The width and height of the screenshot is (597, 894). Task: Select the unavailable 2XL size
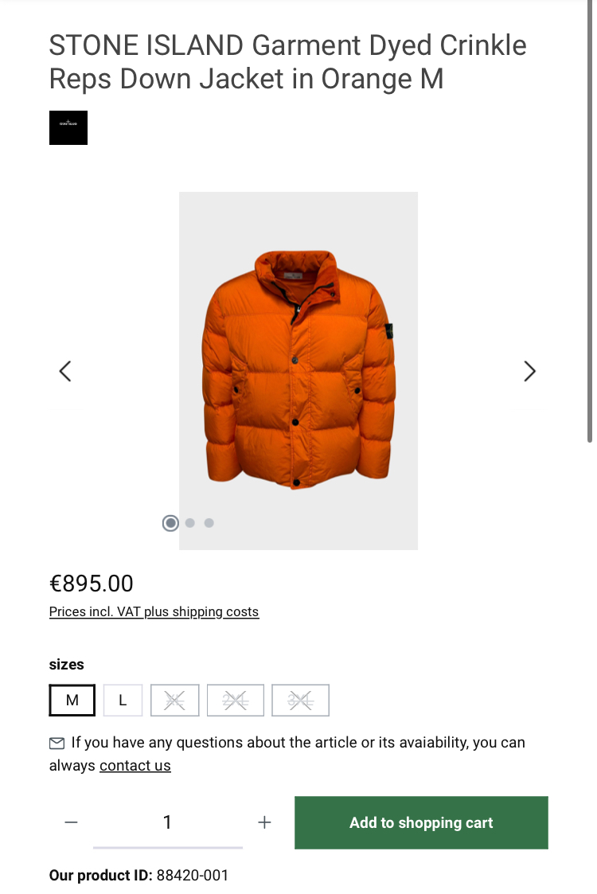[x=236, y=700]
